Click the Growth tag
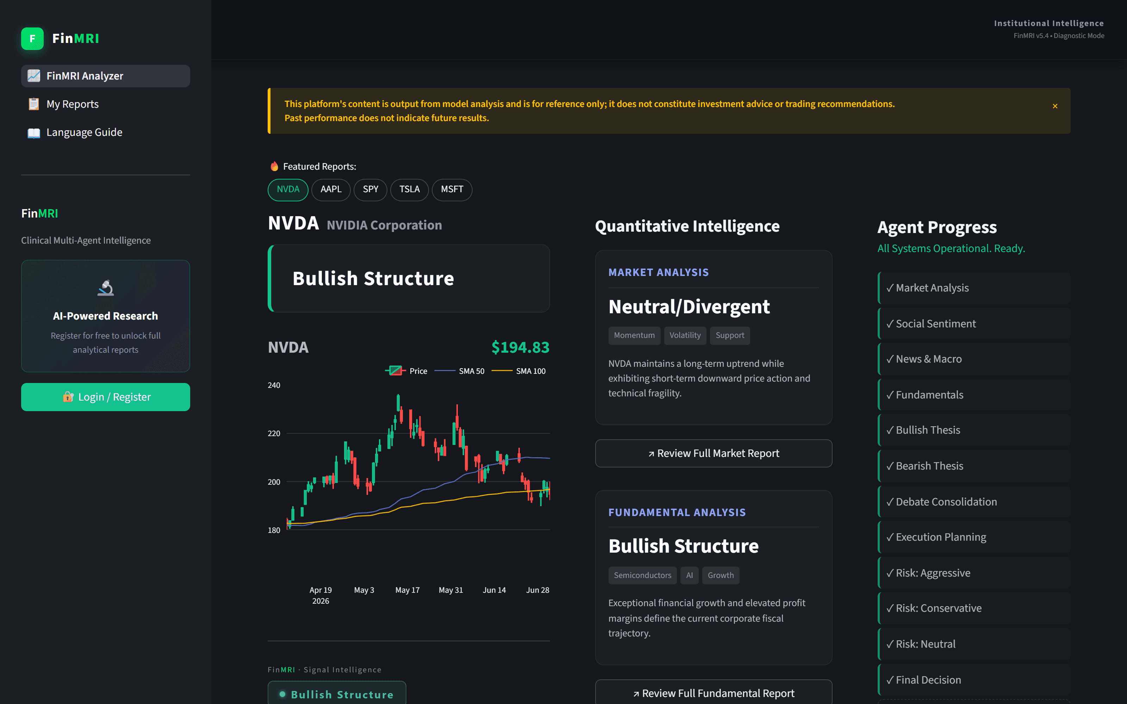The height and width of the screenshot is (704, 1127). pyautogui.click(x=721, y=576)
